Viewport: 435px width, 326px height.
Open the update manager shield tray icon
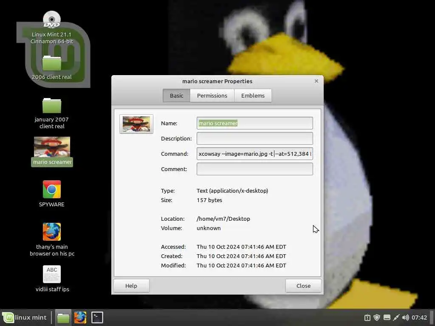click(377, 318)
